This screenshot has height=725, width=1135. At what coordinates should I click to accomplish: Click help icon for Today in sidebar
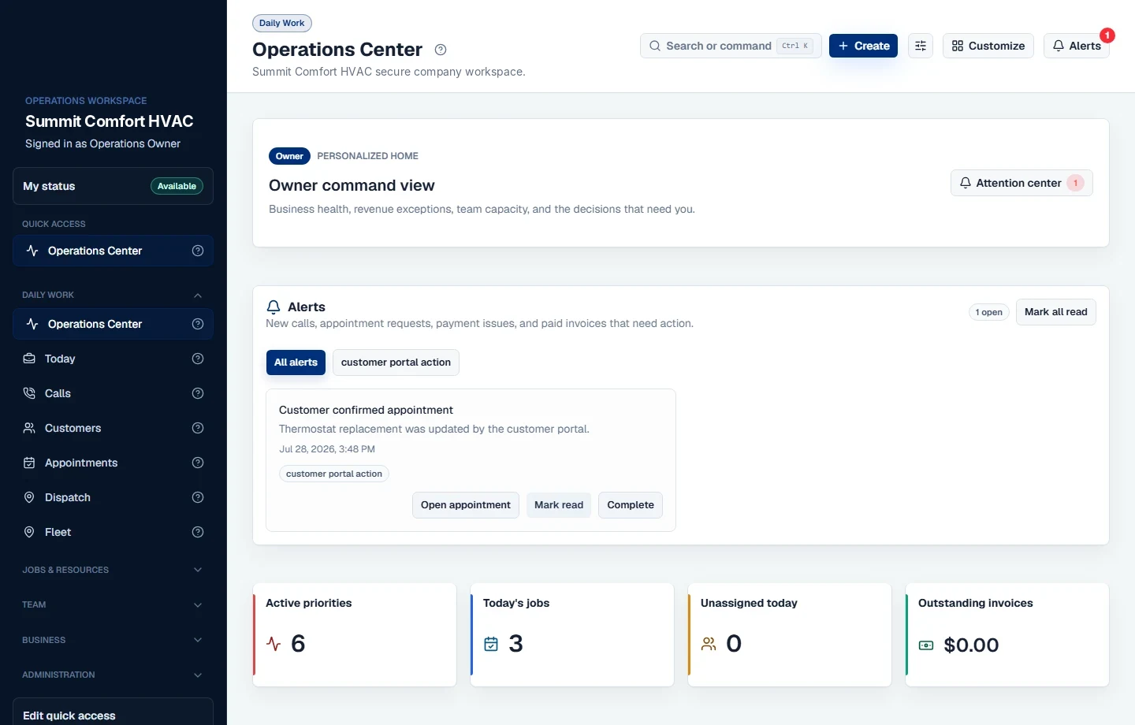pyautogui.click(x=198, y=359)
